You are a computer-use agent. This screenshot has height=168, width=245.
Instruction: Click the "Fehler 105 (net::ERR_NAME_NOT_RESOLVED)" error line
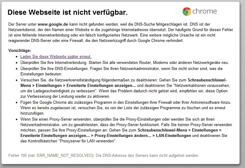[x=104, y=156]
